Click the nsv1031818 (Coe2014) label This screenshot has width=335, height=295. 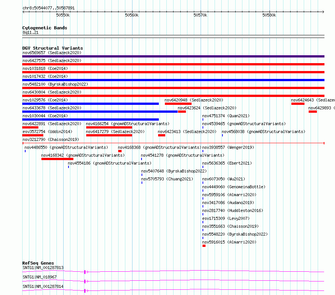[45, 68]
